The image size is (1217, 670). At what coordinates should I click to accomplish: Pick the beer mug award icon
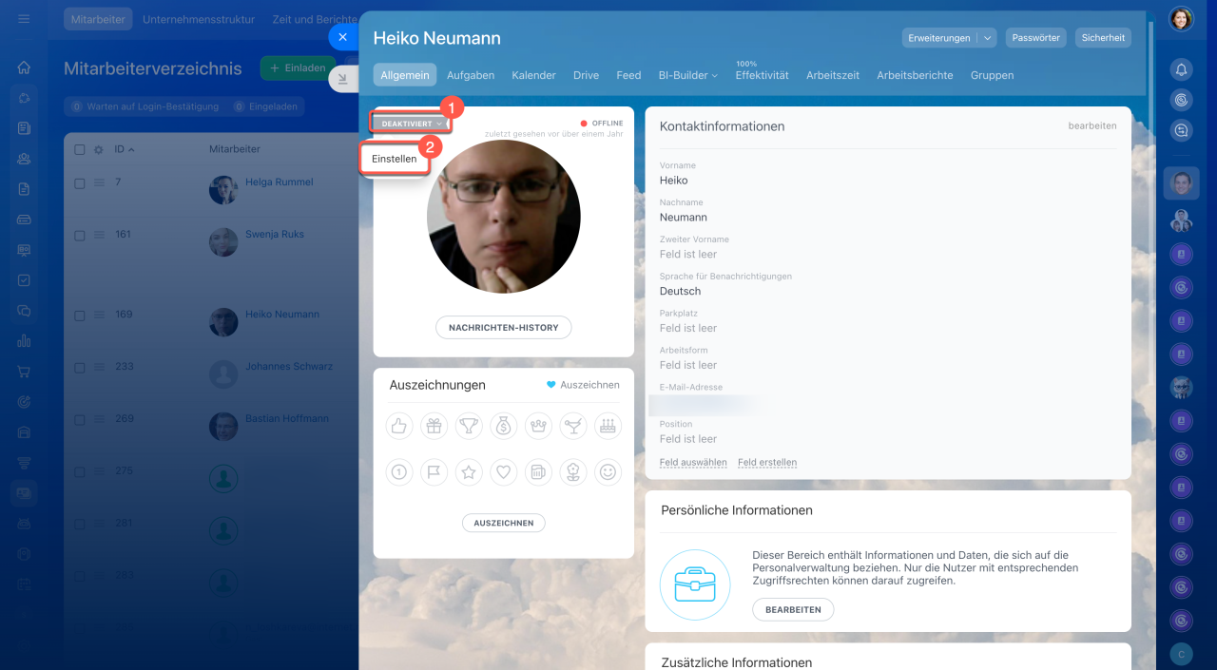538,471
